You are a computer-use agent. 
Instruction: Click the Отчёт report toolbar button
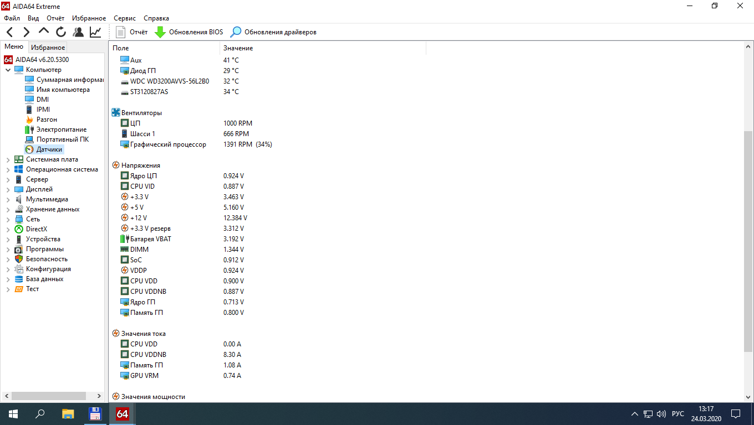point(132,32)
